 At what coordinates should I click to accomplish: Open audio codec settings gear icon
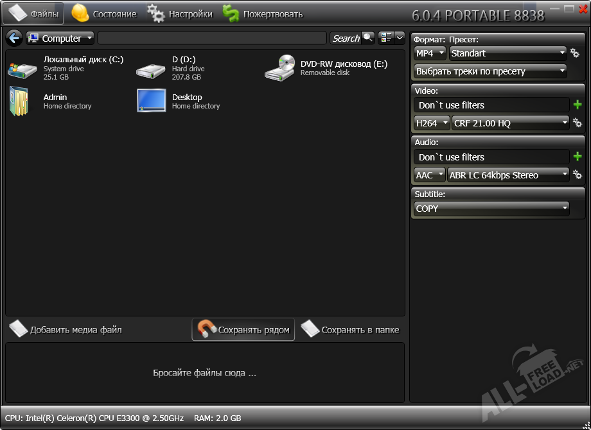coord(577,175)
